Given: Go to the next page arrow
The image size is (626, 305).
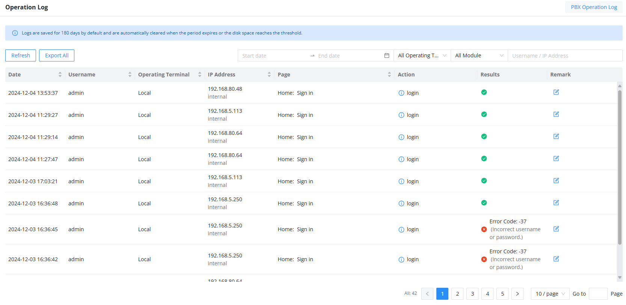Looking at the screenshot, I should [x=517, y=294].
